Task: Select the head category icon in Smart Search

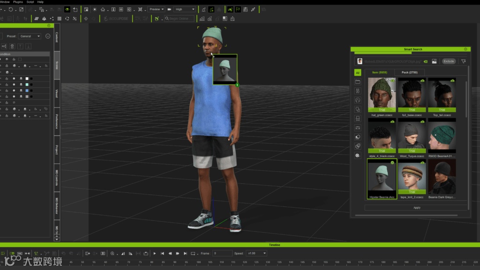Action: pyautogui.click(x=358, y=100)
